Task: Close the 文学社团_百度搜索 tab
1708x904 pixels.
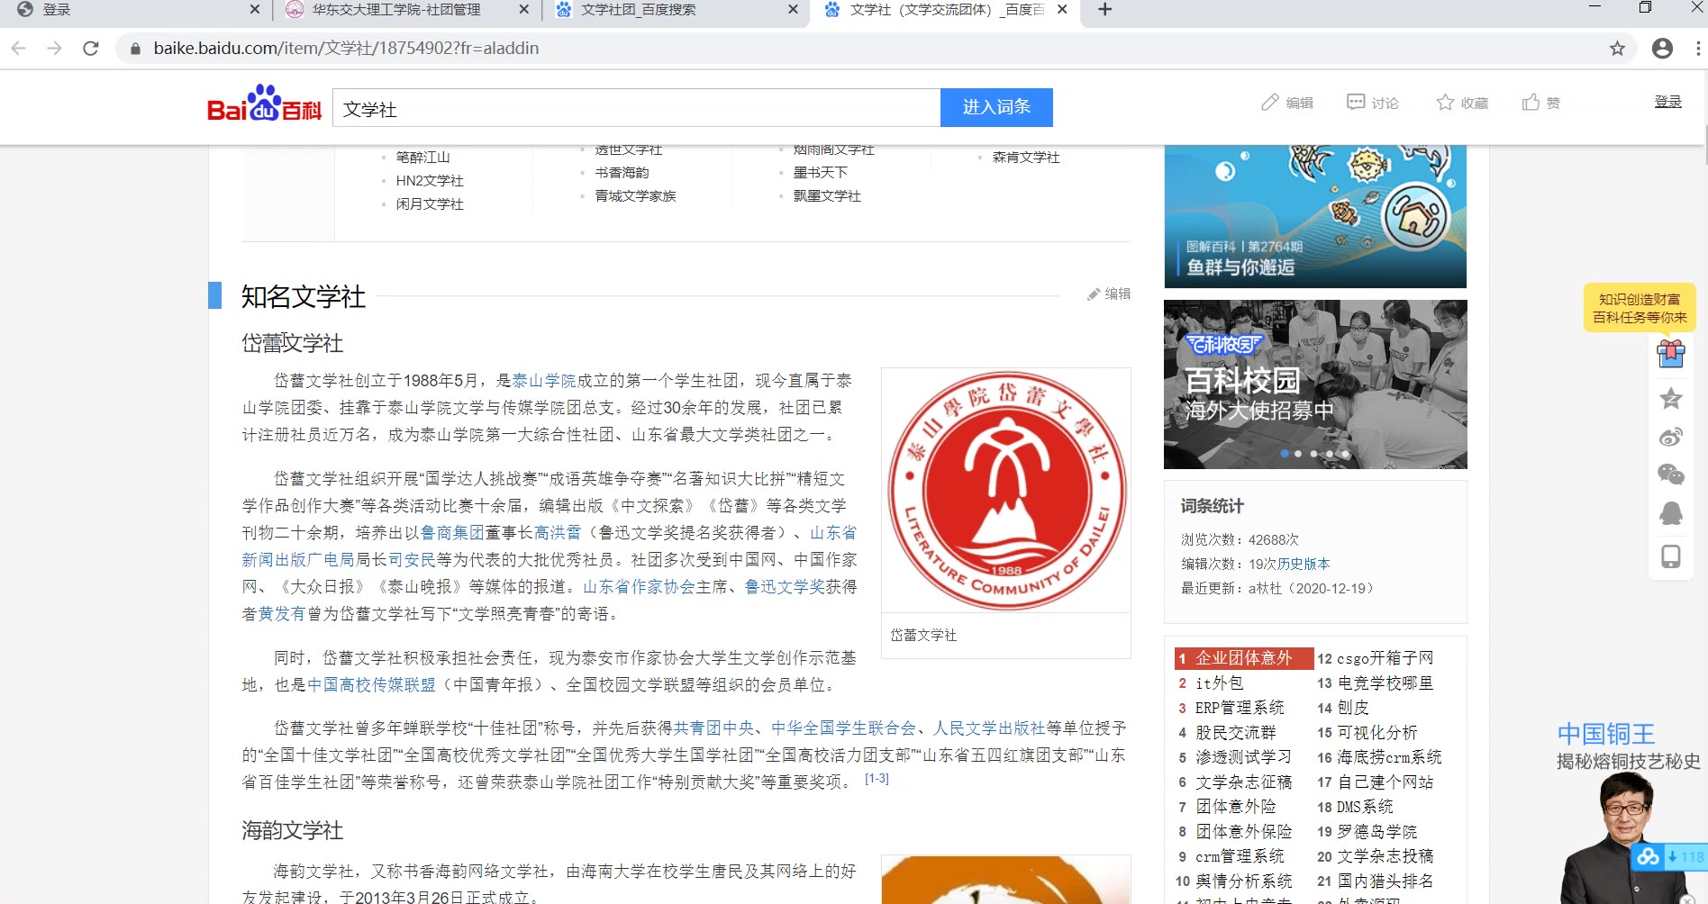Action: [x=793, y=10]
